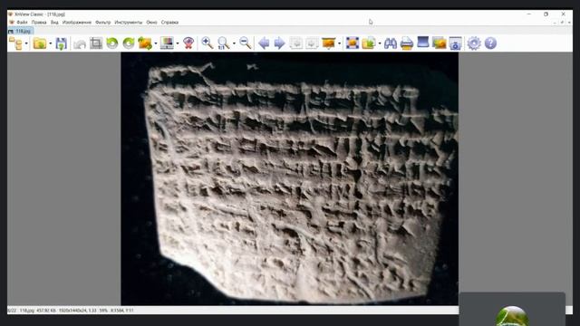Go to previous image with left arrow
Image resolution: width=580 pixels, height=326 pixels.
coord(264,43)
